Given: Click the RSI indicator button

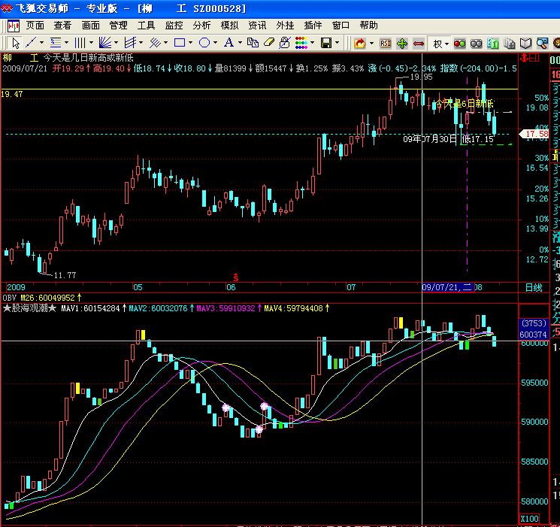Looking at the screenshot, I should [385, 44].
